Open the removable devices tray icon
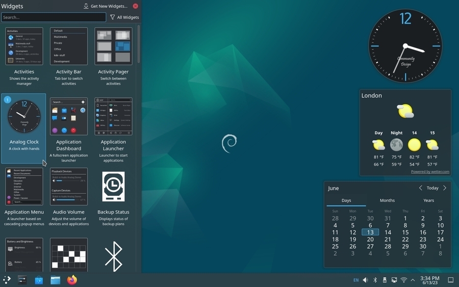This screenshot has height=287, width=459. point(385,280)
